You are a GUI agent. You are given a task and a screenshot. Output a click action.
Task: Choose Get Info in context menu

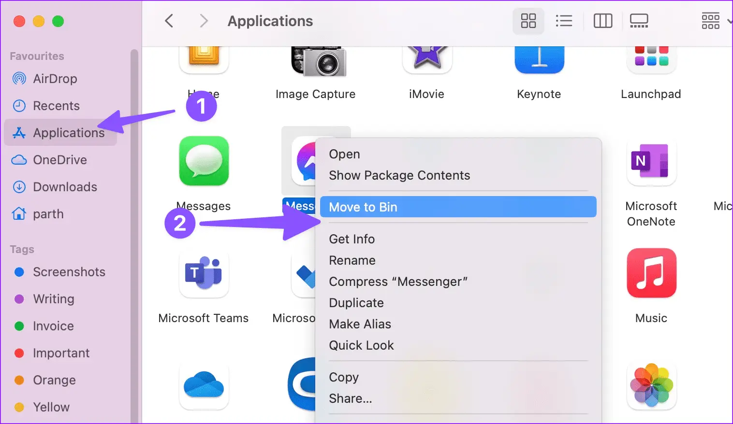pyautogui.click(x=458, y=239)
